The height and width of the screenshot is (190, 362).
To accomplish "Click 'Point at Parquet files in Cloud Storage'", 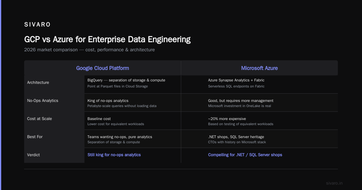I will (x=118, y=86).
